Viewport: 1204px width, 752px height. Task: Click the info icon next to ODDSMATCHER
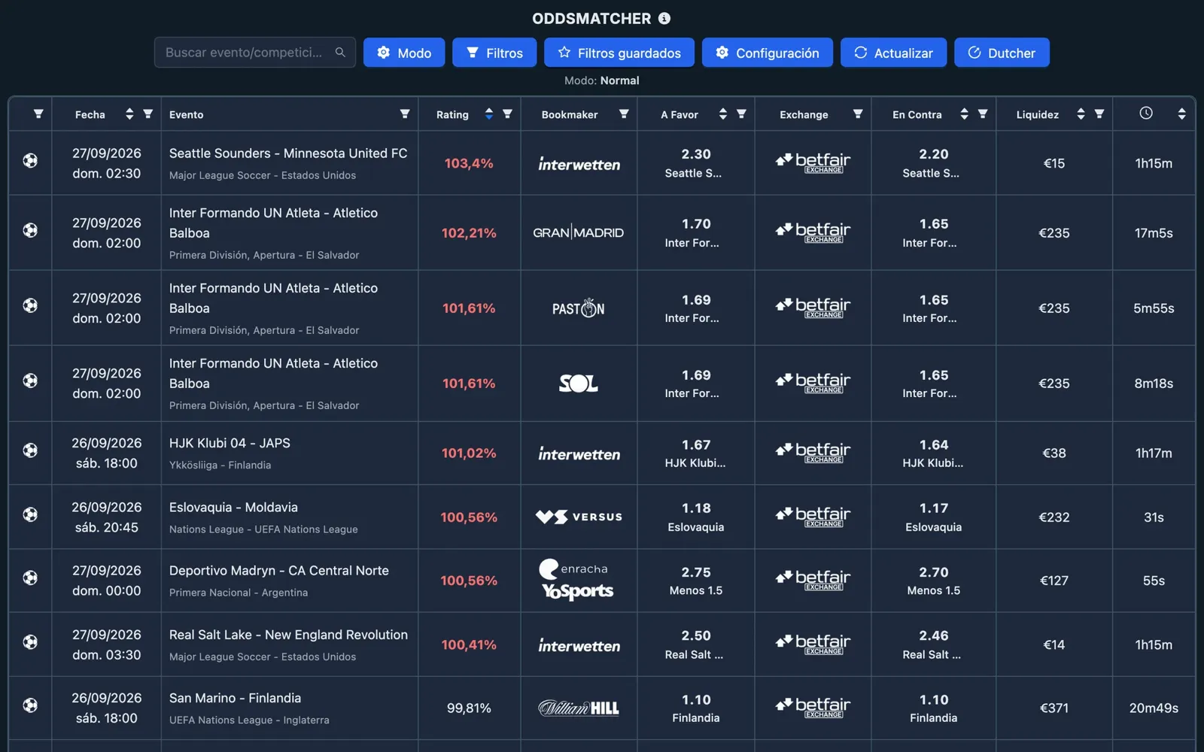tap(664, 18)
